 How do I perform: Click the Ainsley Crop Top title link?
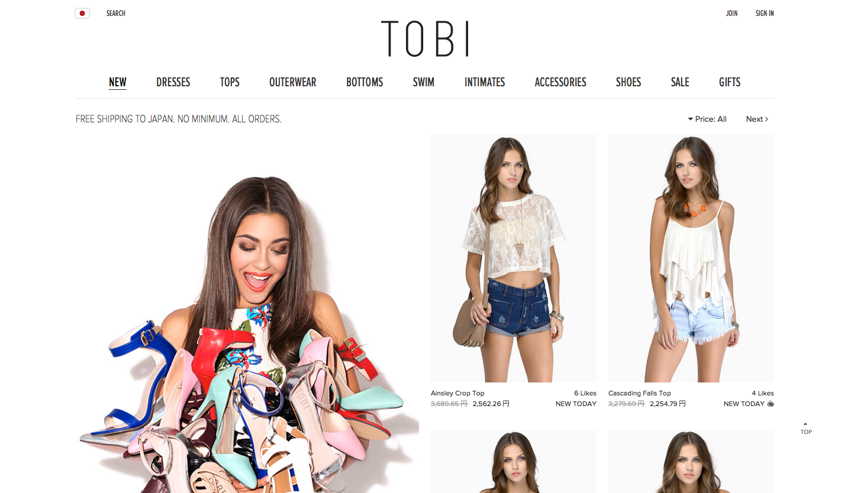coord(457,393)
